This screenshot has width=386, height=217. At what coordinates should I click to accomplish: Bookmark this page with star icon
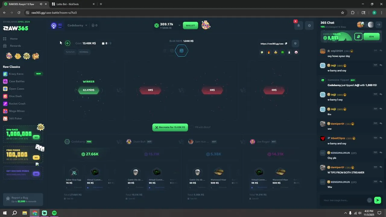(343, 13)
